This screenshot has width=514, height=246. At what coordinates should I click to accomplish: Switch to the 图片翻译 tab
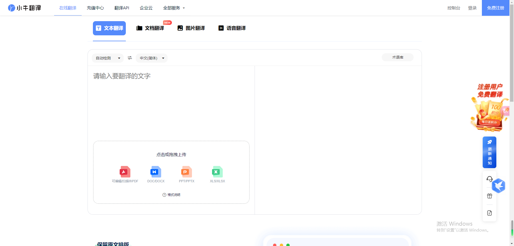[191, 28]
